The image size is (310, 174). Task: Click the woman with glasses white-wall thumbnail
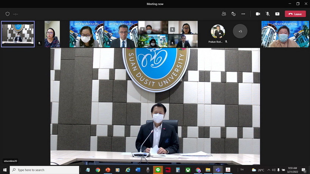click(x=183, y=27)
